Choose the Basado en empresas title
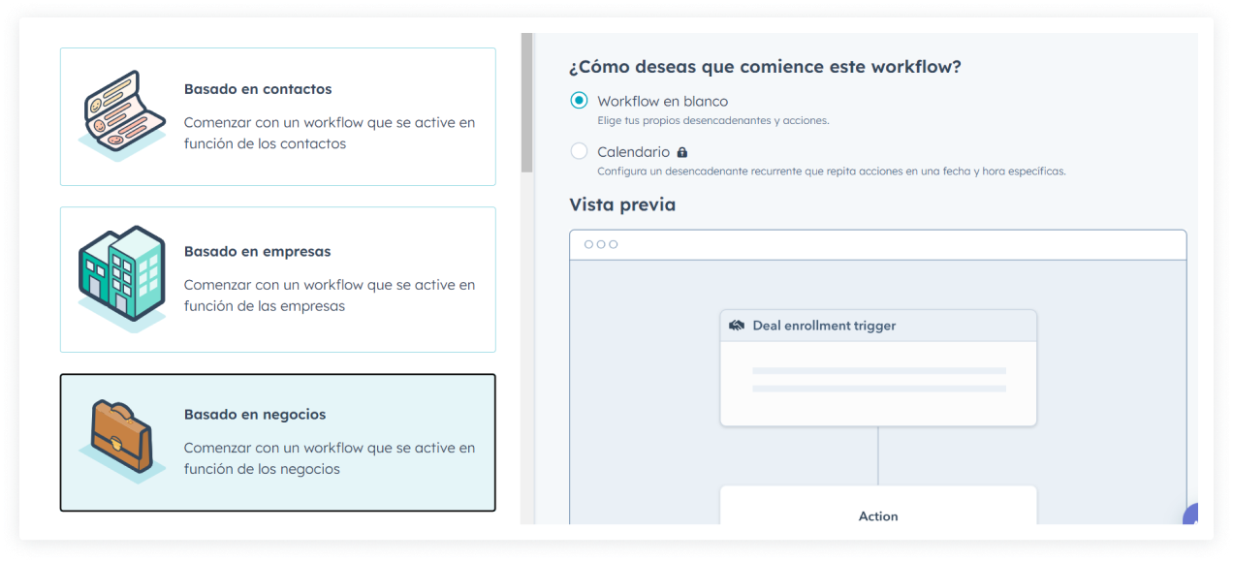 tap(257, 252)
